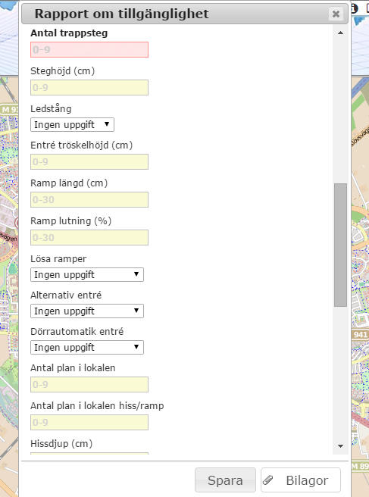Click the info icon behind the dialog
Image resolution: width=369 pixels, height=497 pixels.
pos(355,8)
